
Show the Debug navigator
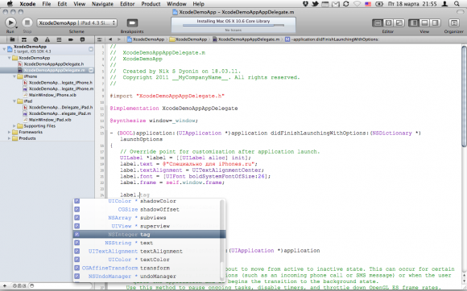[x=59, y=39]
